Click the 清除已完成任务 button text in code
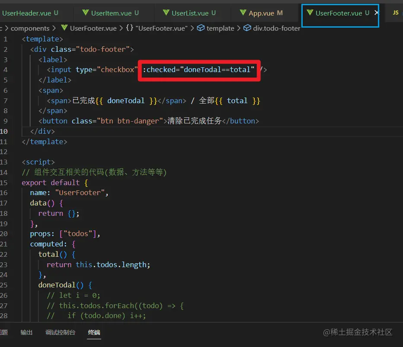 tap(195, 121)
